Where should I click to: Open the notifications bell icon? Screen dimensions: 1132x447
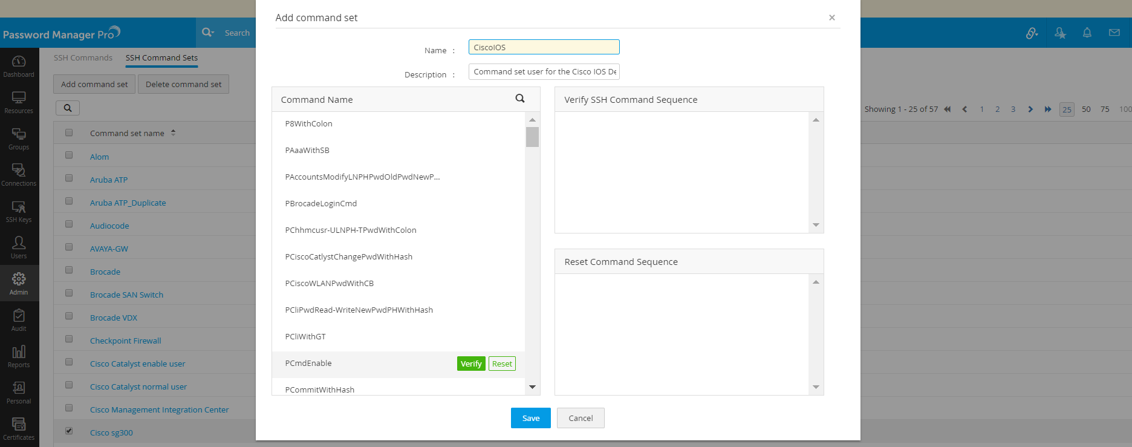1087,33
